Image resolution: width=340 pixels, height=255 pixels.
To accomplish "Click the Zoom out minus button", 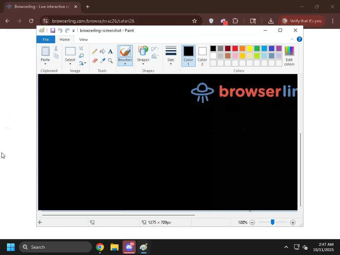I will point(252,222).
